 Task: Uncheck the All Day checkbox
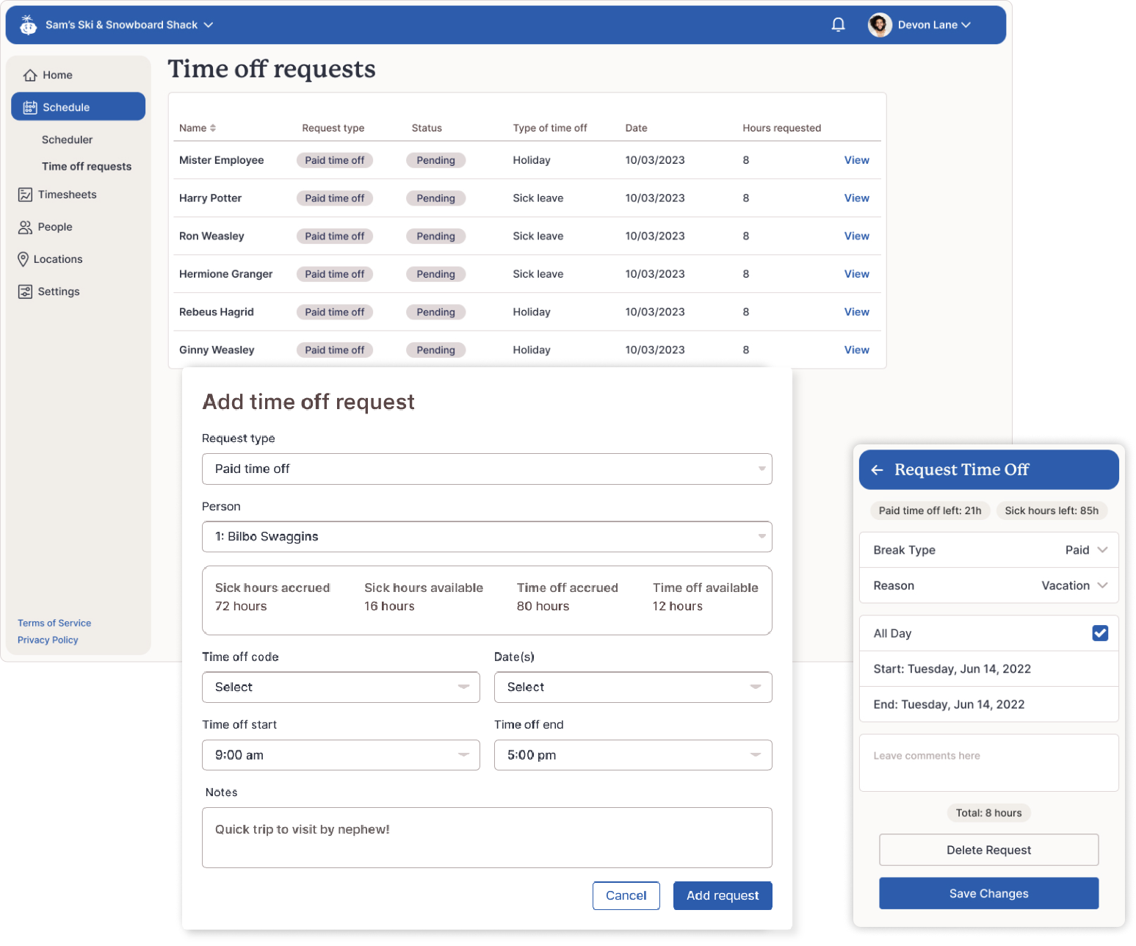1099,632
